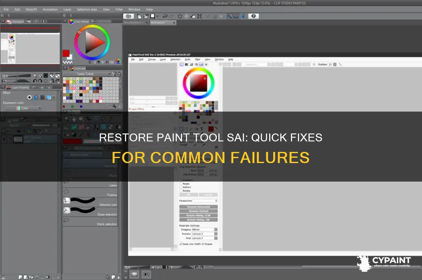Screen dimensions: 422x280
Task: Rotate navigator view right
Action: (40, 81)
